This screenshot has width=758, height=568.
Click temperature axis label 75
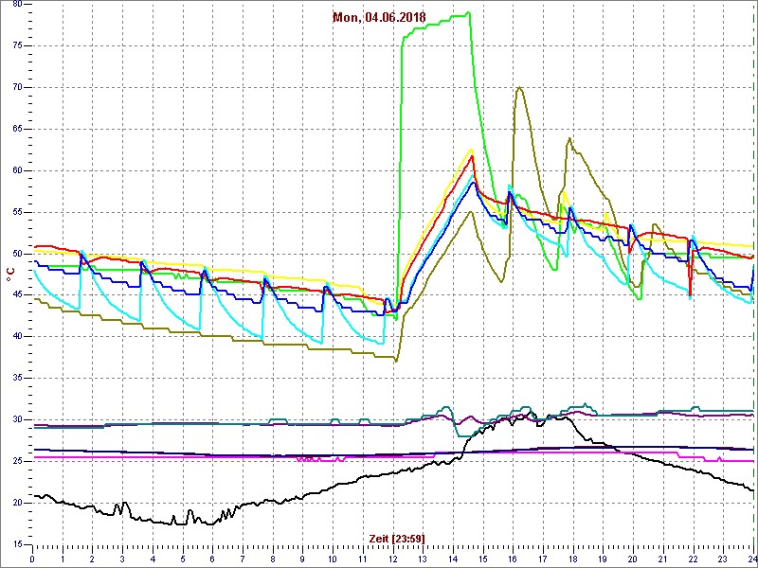17,45
